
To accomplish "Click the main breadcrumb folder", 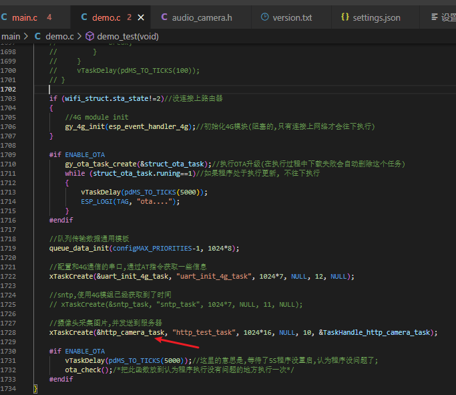I will click(11, 36).
